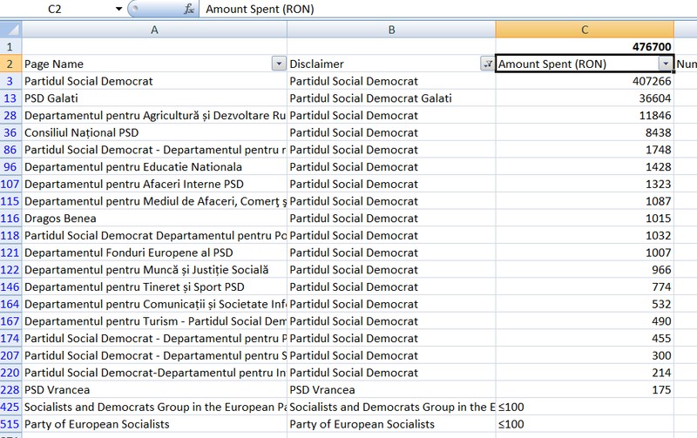Select cell with amount 774
This screenshot has width=697, height=438.
(585, 287)
